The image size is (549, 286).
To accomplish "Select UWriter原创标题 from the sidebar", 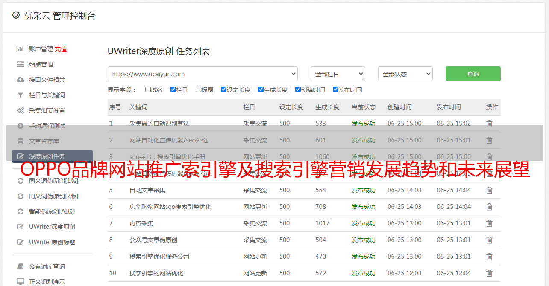I will coord(52,242).
